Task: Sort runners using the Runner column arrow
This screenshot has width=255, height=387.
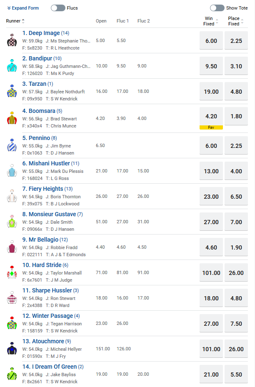Action: [23, 21]
